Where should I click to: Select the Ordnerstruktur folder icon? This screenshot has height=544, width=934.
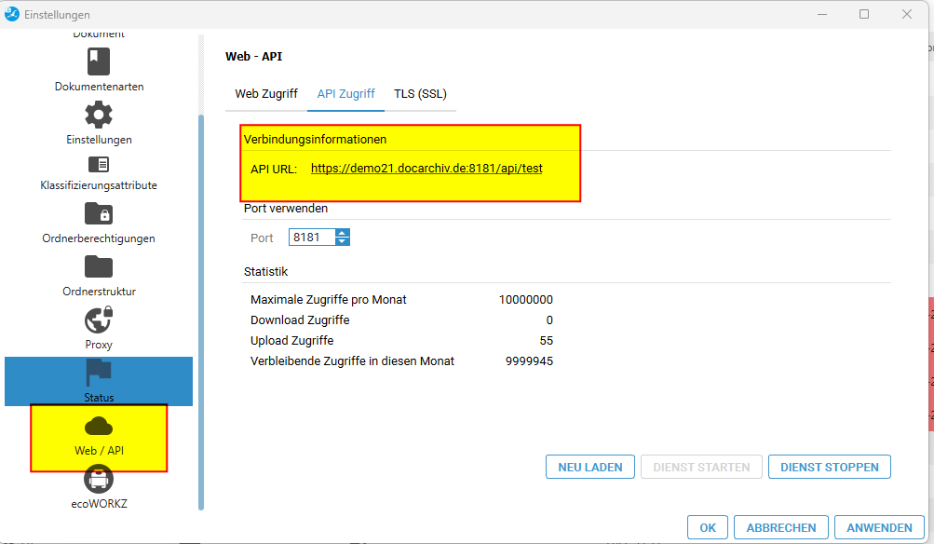pos(99,267)
